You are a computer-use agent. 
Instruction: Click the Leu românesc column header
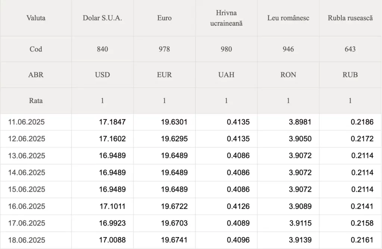[288, 18]
